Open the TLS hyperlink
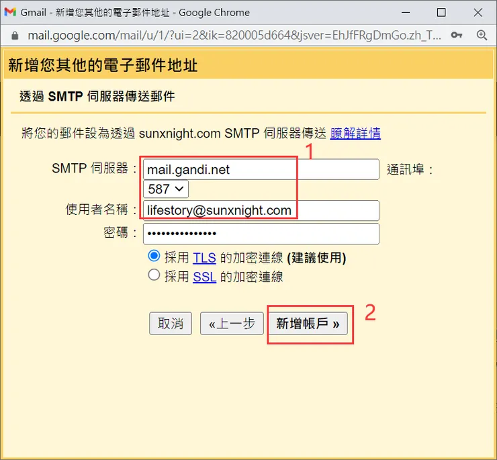The height and width of the screenshot is (460, 497). [x=204, y=258]
